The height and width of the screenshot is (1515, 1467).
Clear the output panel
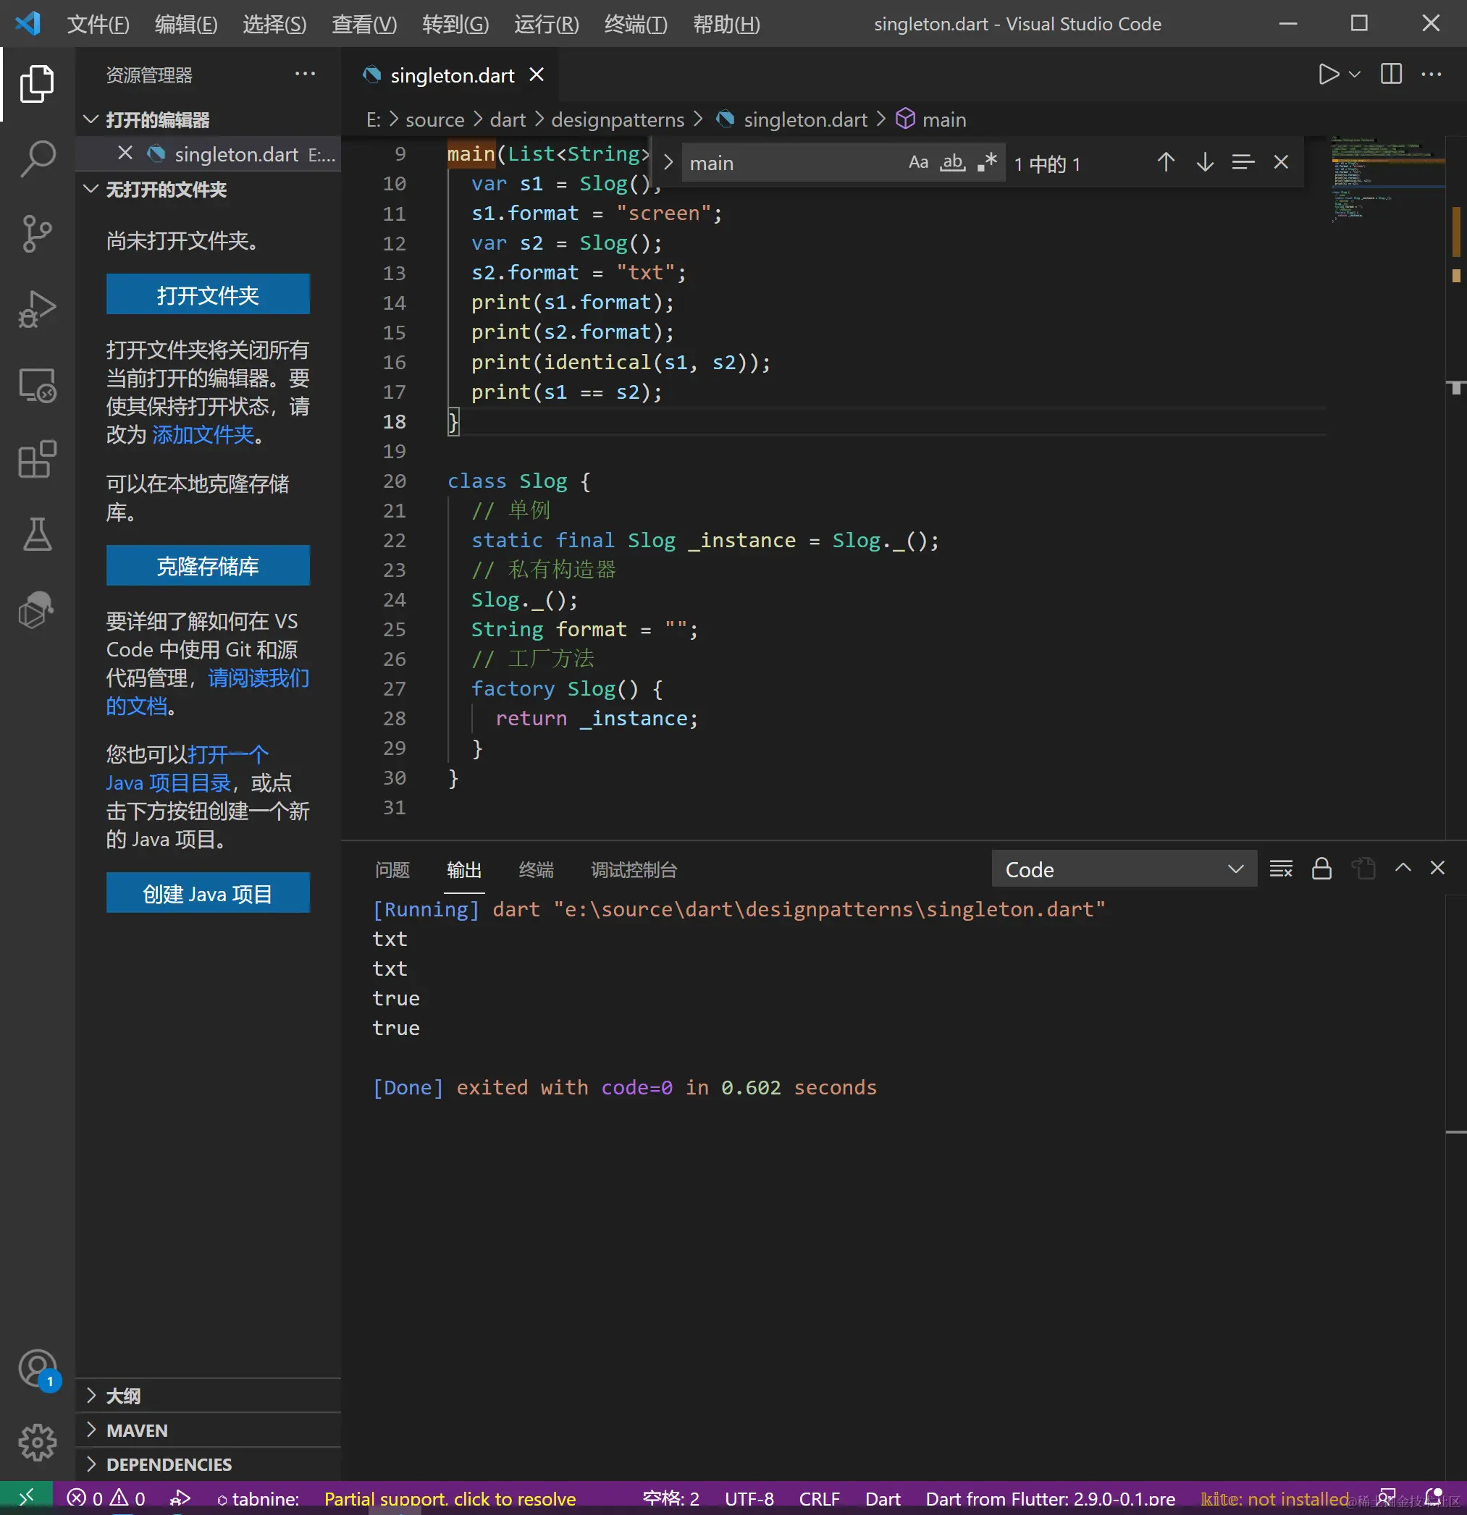point(1281,869)
